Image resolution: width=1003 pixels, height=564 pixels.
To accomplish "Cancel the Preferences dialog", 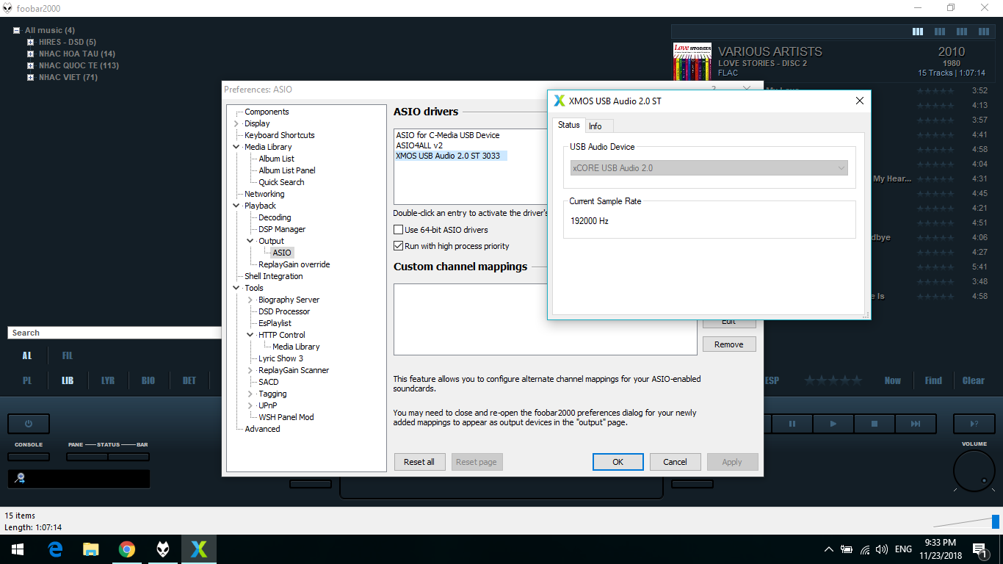I will pos(676,462).
